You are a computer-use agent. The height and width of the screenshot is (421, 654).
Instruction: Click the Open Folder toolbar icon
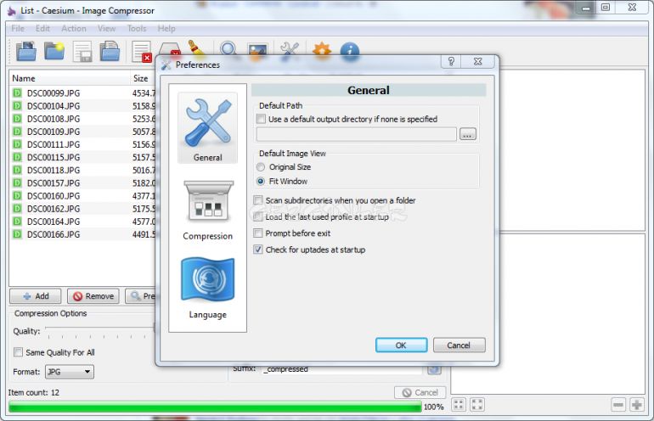click(x=54, y=51)
